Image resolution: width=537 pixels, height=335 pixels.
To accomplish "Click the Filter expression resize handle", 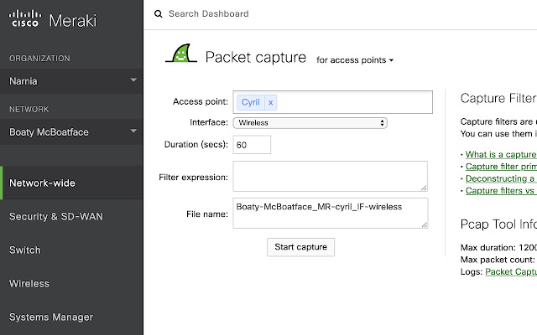I will click(x=424, y=188).
